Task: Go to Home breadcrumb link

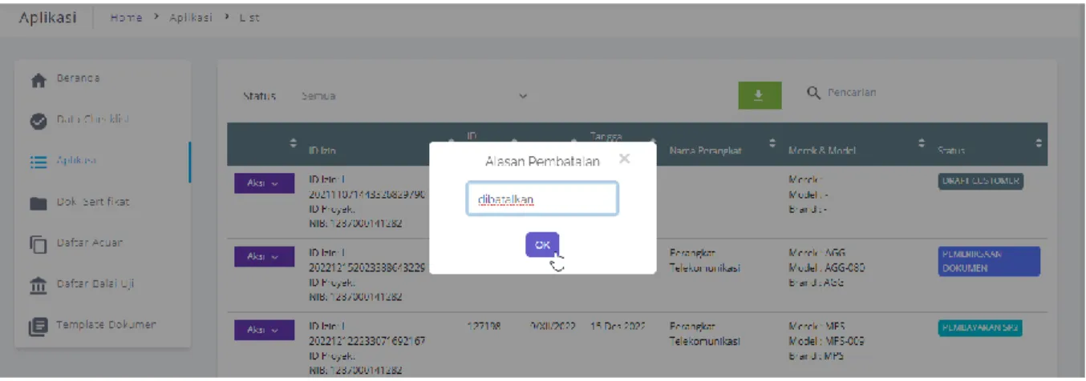Action: tap(125, 18)
